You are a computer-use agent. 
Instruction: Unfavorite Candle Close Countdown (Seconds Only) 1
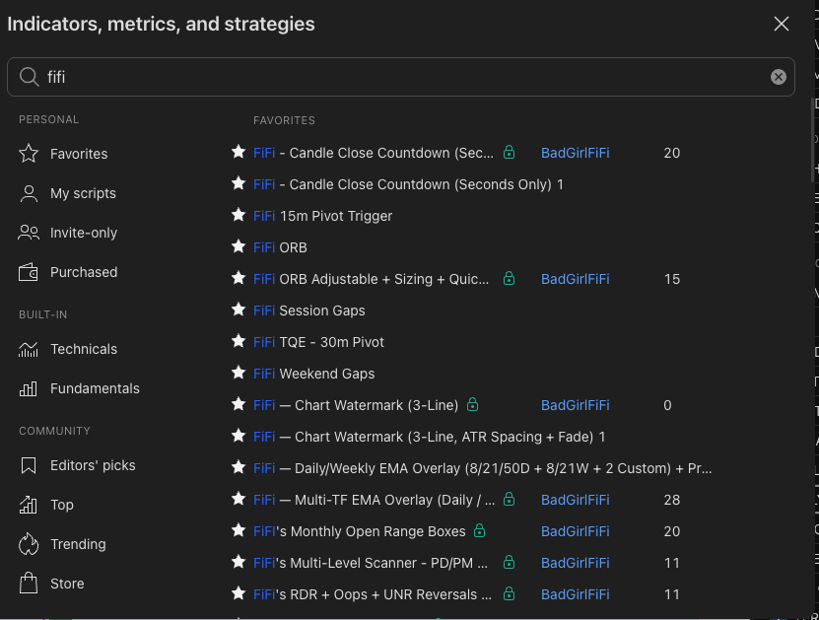(239, 183)
